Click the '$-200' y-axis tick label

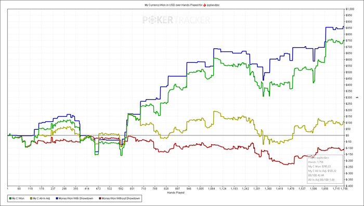349,160
